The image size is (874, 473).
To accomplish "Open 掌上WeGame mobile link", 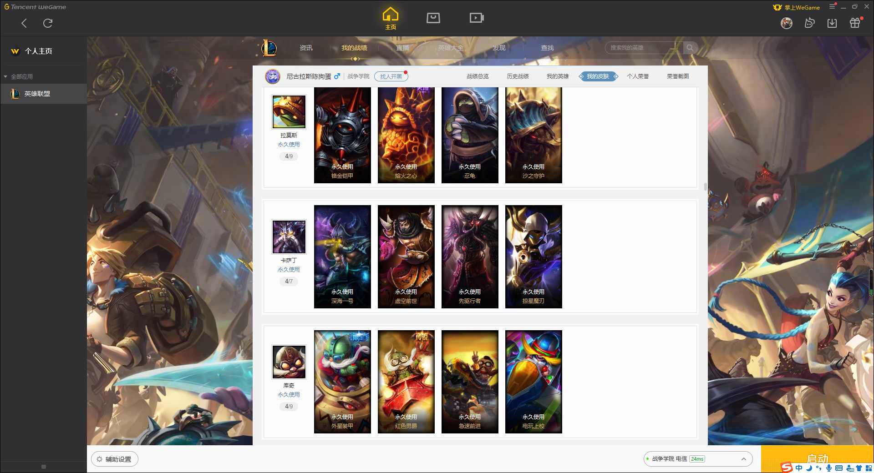I will coord(797,7).
